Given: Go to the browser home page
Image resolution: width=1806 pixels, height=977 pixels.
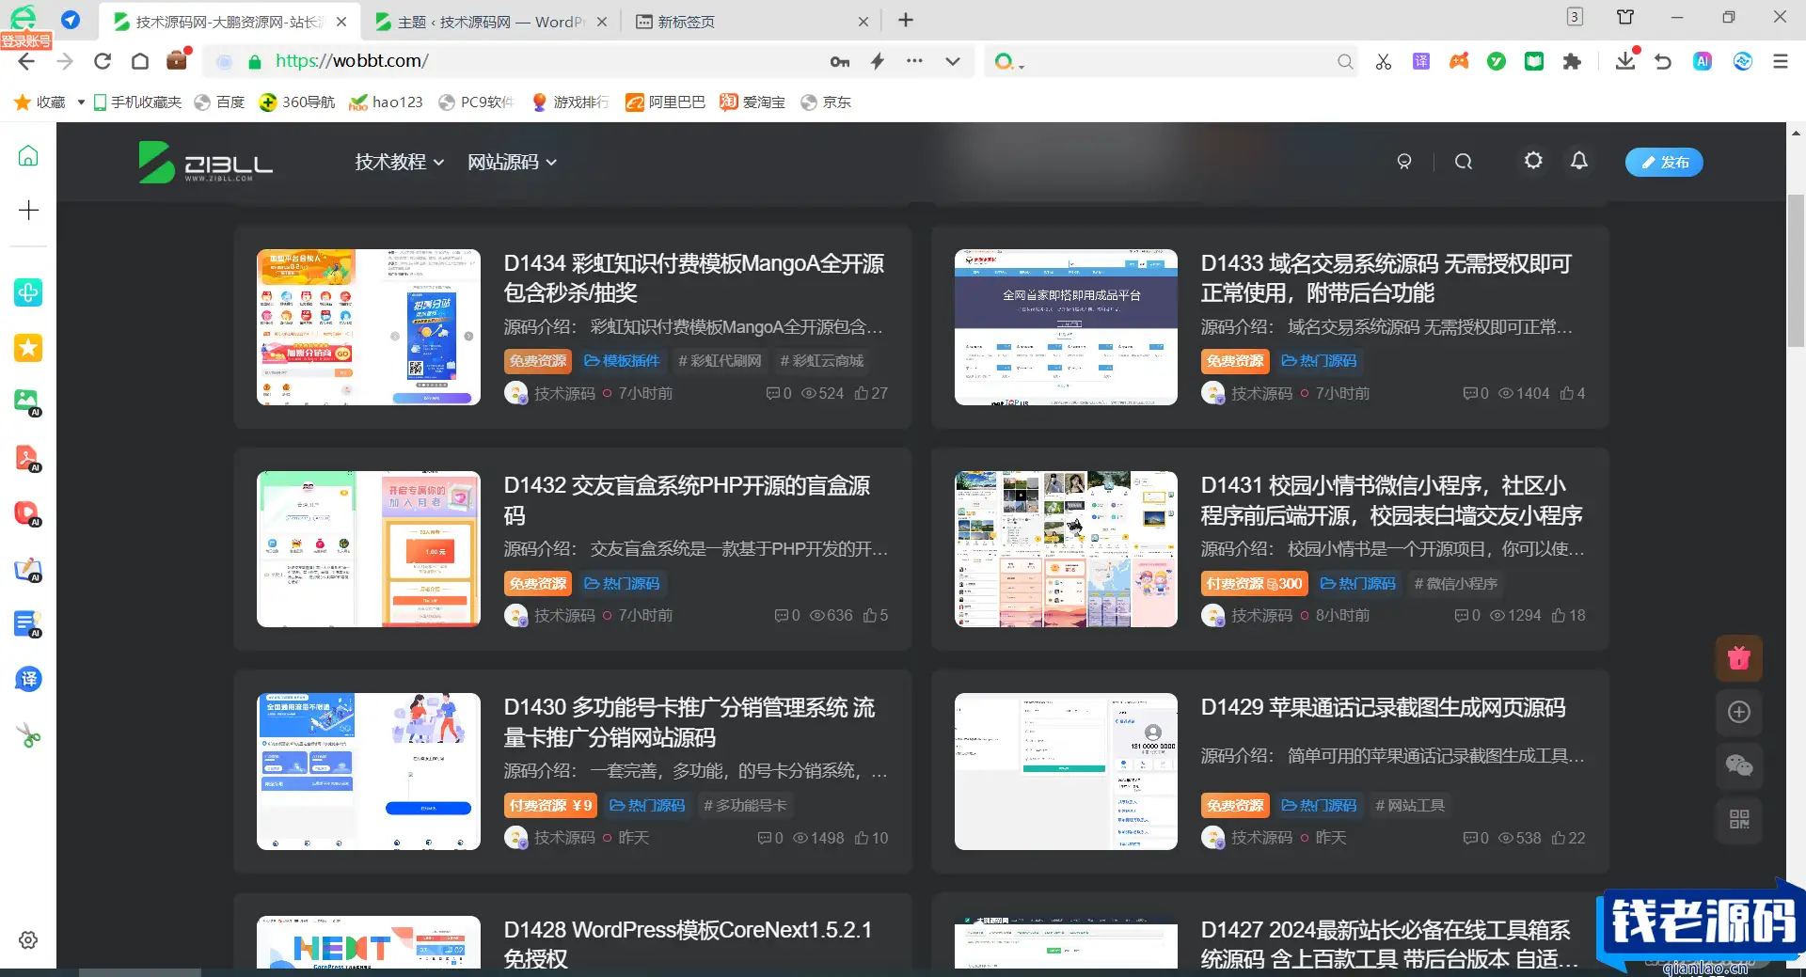Looking at the screenshot, I should click(x=140, y=61).
